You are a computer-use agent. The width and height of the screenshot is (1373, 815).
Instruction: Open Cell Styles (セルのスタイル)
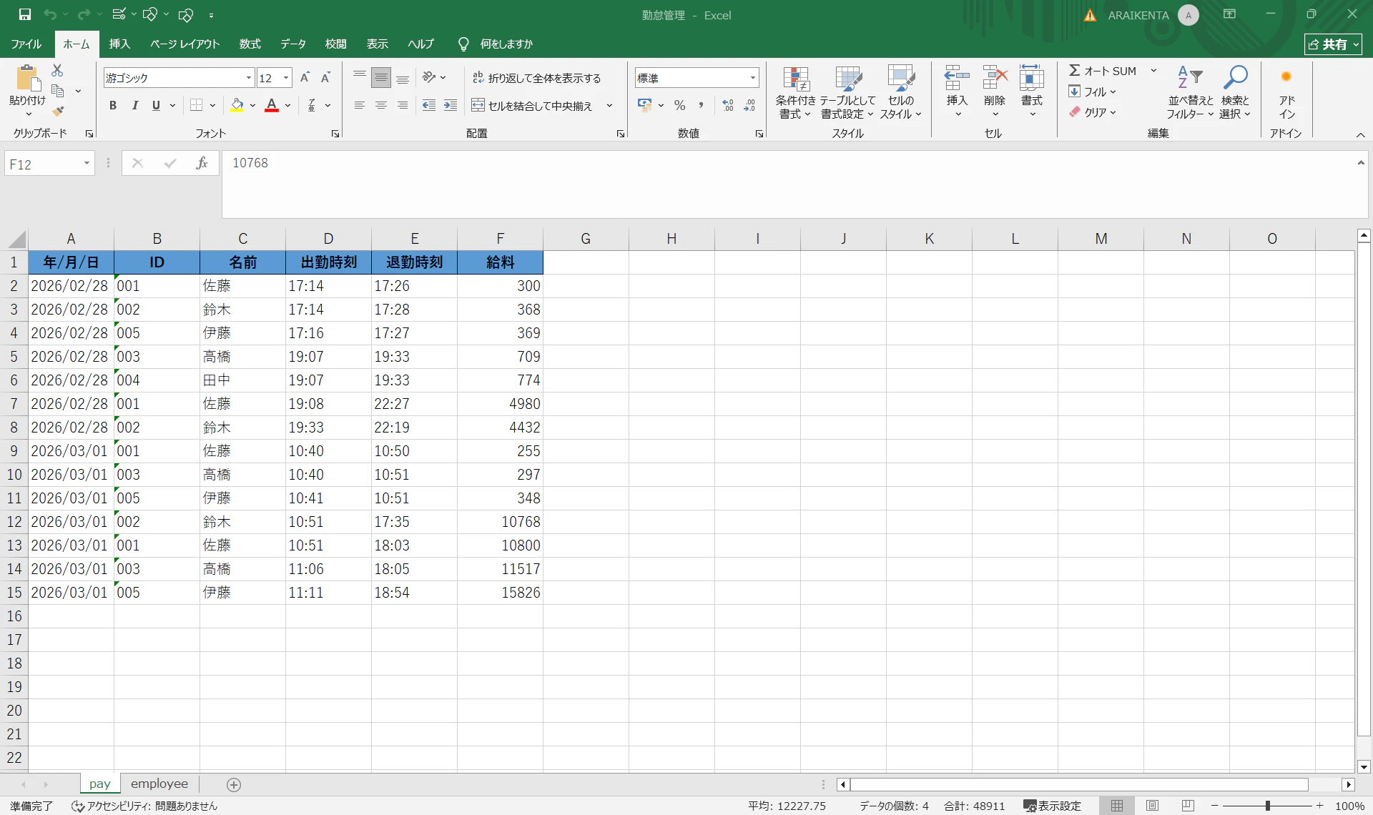900,93
